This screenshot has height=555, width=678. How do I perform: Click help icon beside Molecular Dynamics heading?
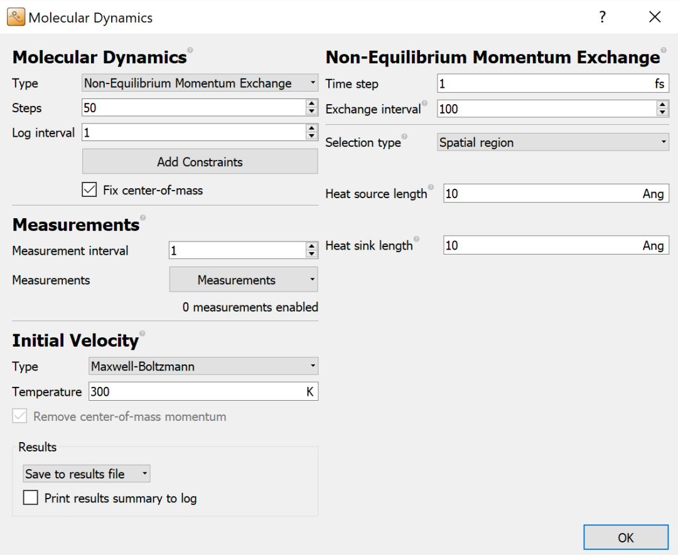tap(190, 50)
